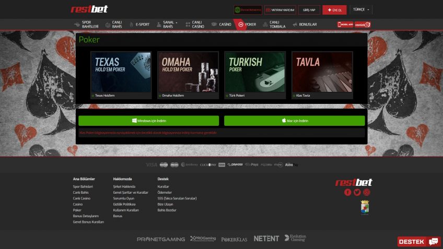Screen dimensions: 443x249
Task: Click the star next to Omaha Holdem
Action: [x=160, y=96]
